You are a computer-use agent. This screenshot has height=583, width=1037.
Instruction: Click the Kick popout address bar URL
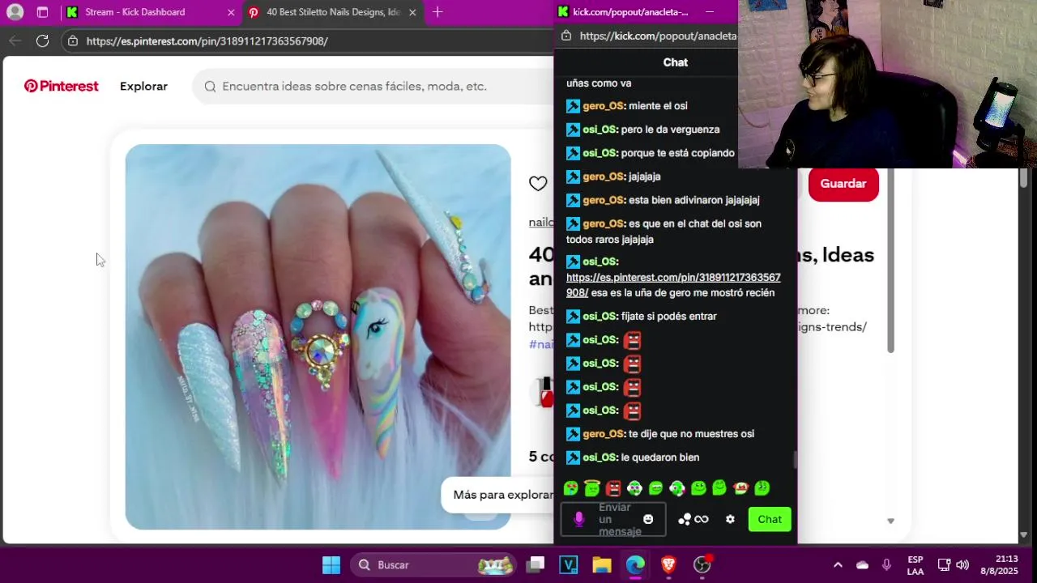[x=658, y=36]
